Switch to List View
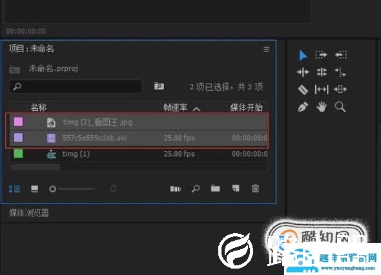Screen dimensions: 381x275 [x=15, y=189]
